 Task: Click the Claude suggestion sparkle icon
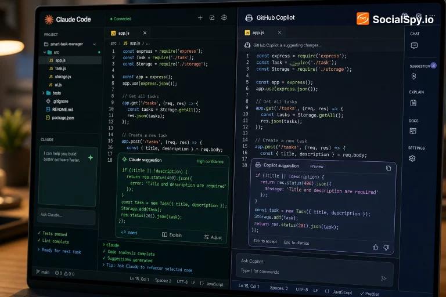point(124,160)
